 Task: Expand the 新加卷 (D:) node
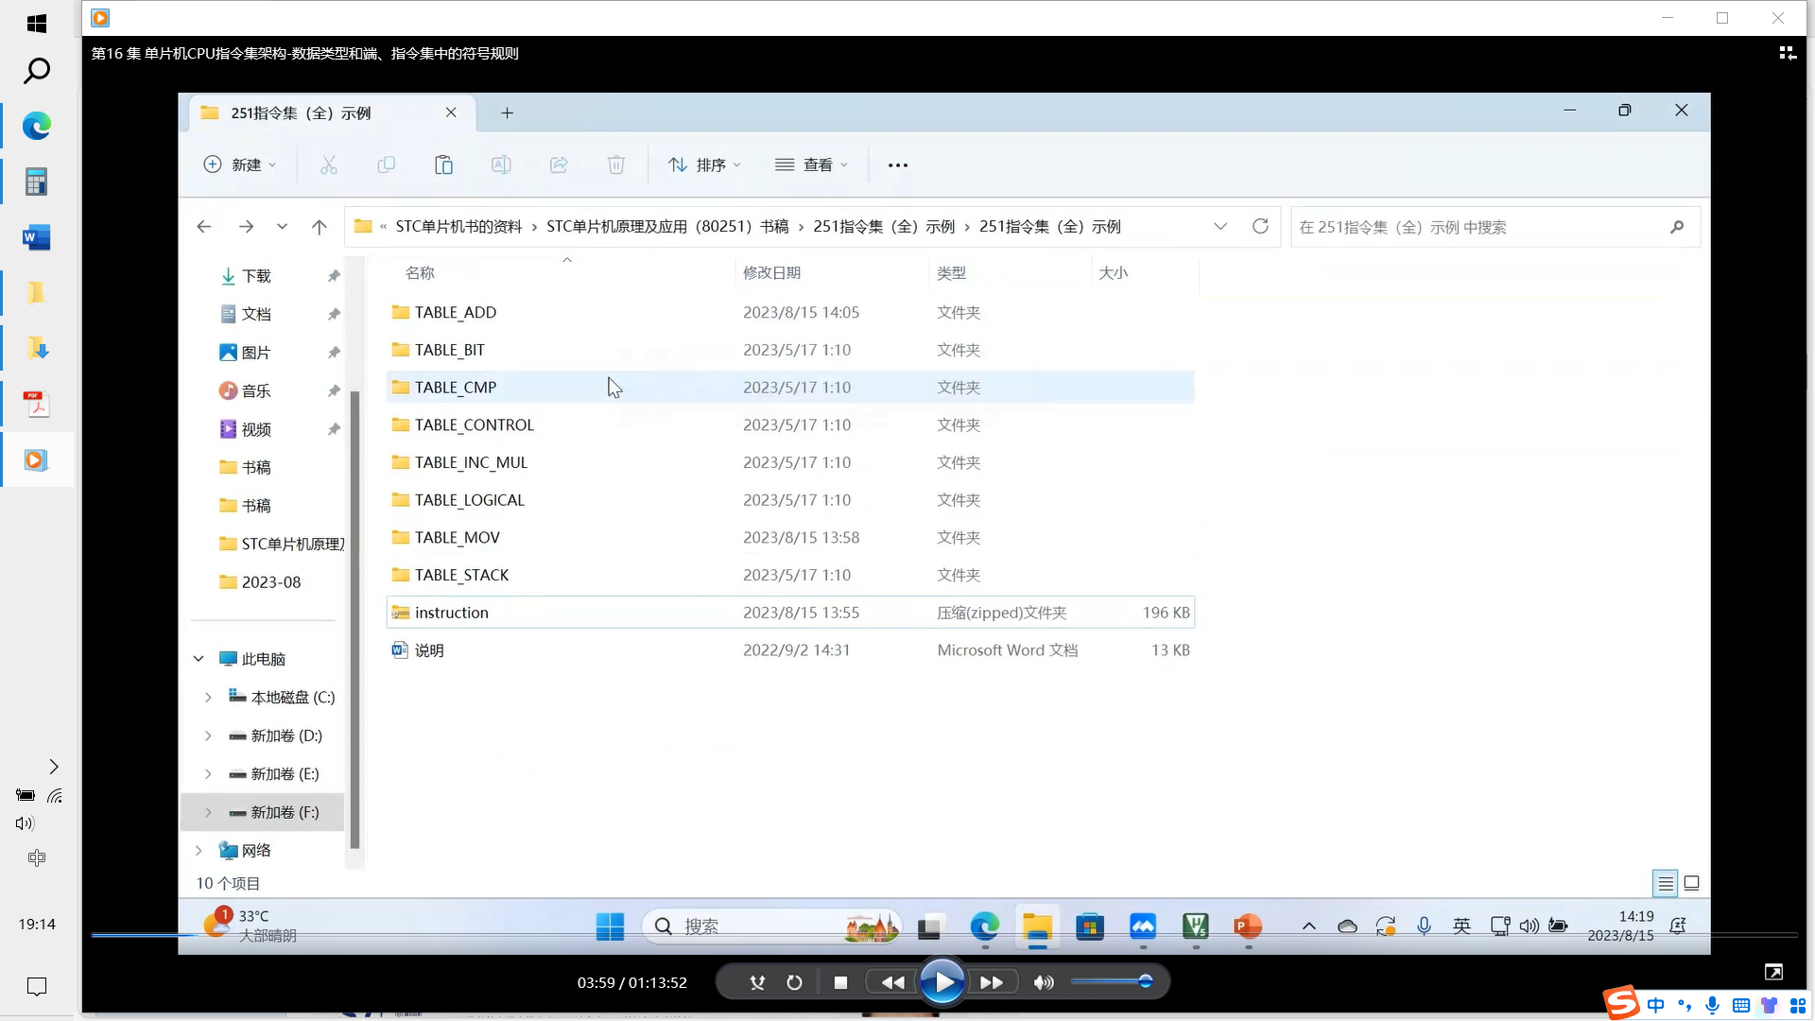tap(208, 736)
